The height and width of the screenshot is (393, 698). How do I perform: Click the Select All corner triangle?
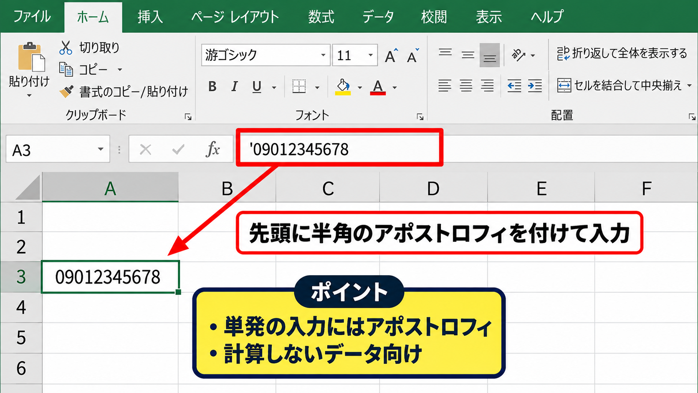pyautogui.click(x=28, y=188)
